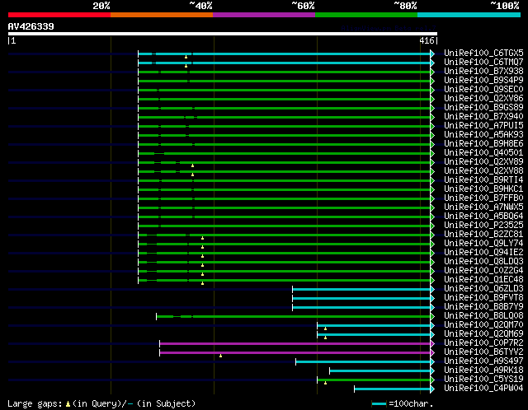Select the UniRef100_B9H8E6 label
This screenshot has height=410, width=528.
pyautogui.click(x=483, y=144)
